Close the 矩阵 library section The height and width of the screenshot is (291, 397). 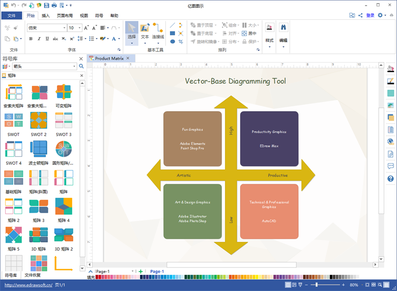click(x=81, y=75)
